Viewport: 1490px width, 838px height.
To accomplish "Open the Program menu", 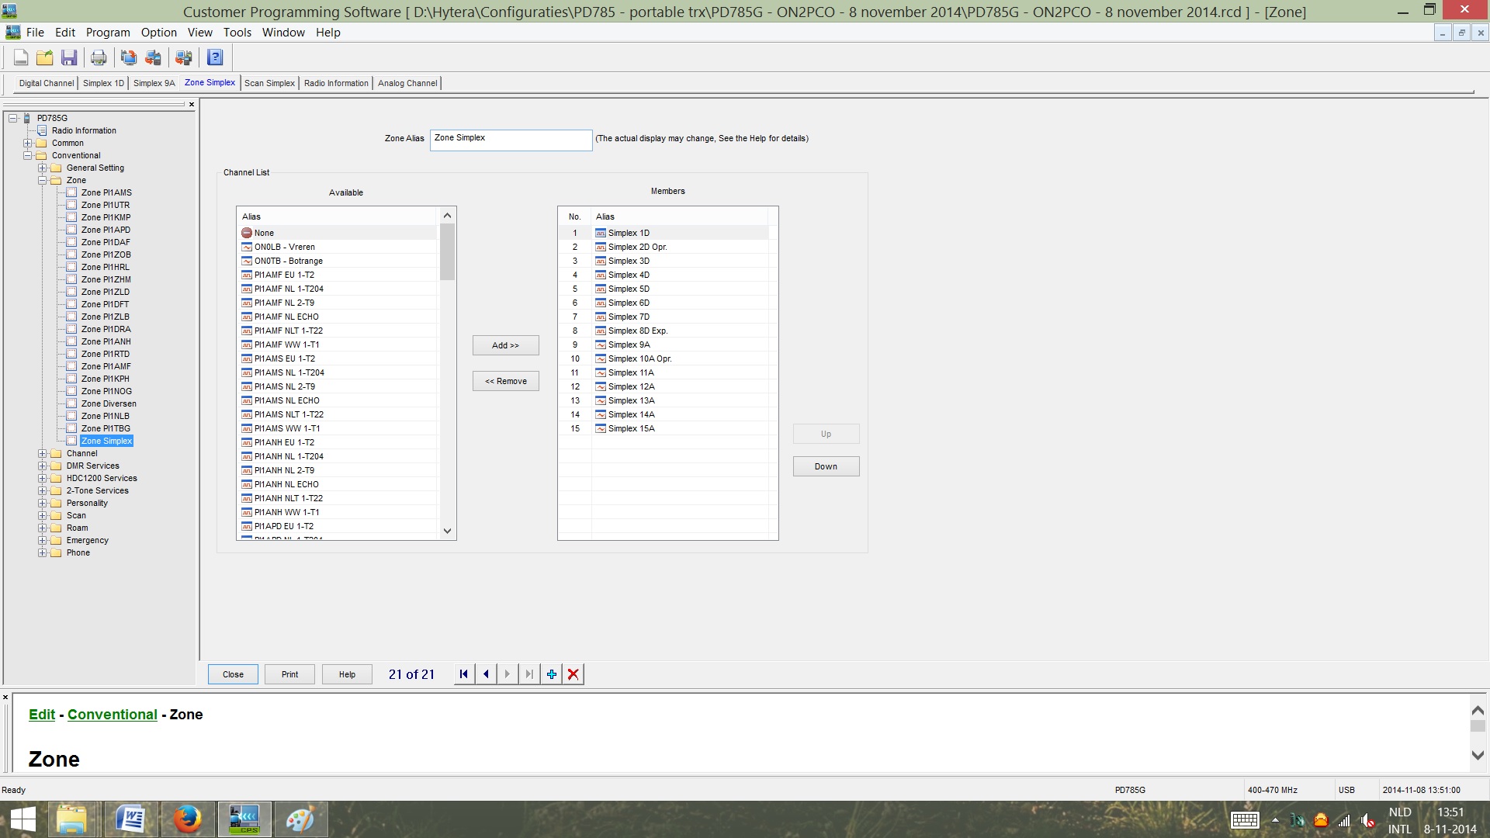I will pyautogui.click(x=108, y=33).
